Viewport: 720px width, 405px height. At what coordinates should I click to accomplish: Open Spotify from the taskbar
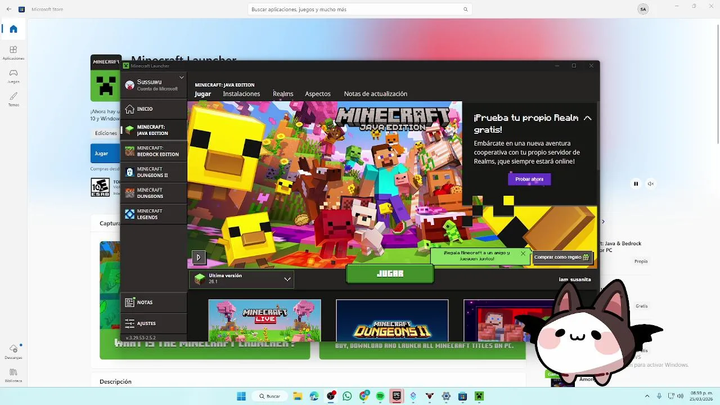[380, 396]
